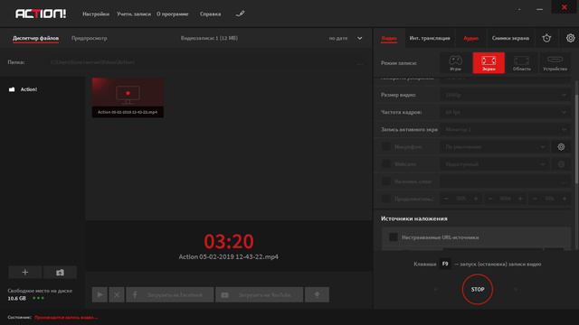Screen dimensions: 579x325
Task: Open the microphone device dropdown
Action: [495, 146]
